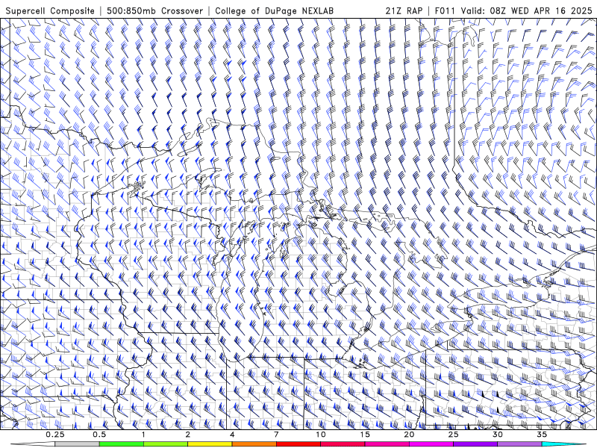Click the 'Valid: 08Z WED APR 16 2025' text
This screenshot has width=597, height=448.
pyautogui.click(x=527, y=11)
